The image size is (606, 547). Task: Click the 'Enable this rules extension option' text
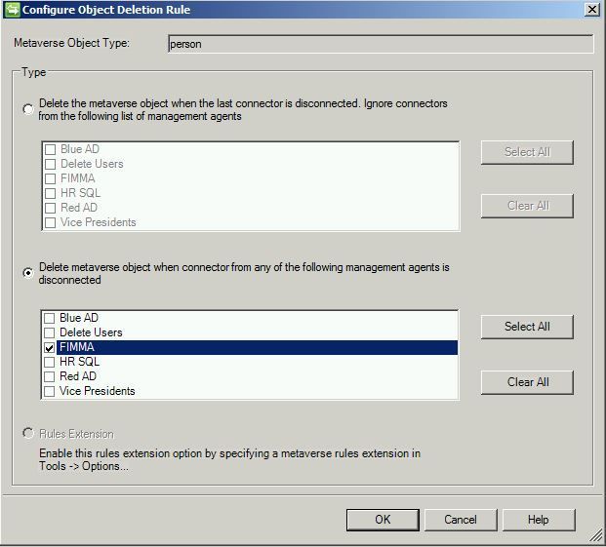229,460
